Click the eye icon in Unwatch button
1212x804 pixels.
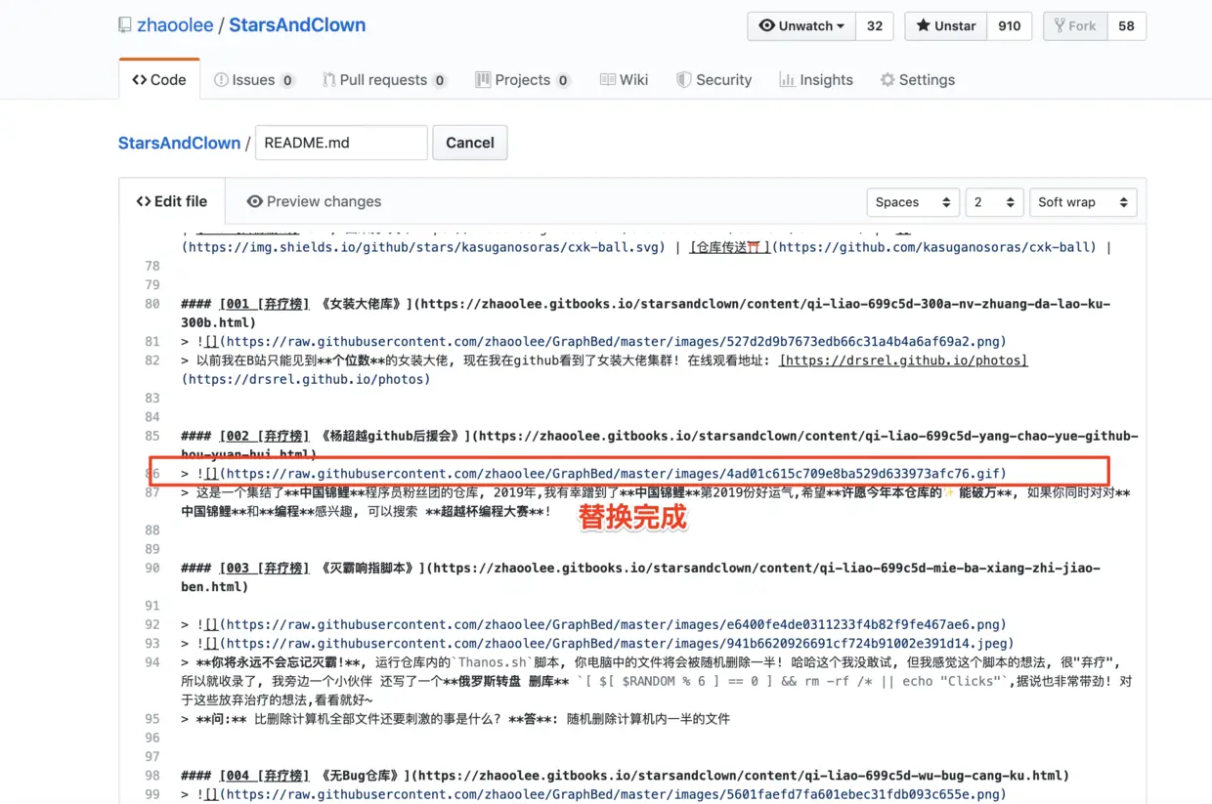(767, 26)
